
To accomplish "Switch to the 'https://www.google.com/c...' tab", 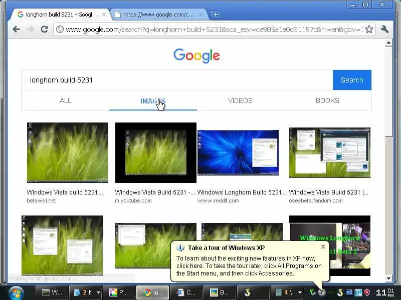I will (158, 14).
